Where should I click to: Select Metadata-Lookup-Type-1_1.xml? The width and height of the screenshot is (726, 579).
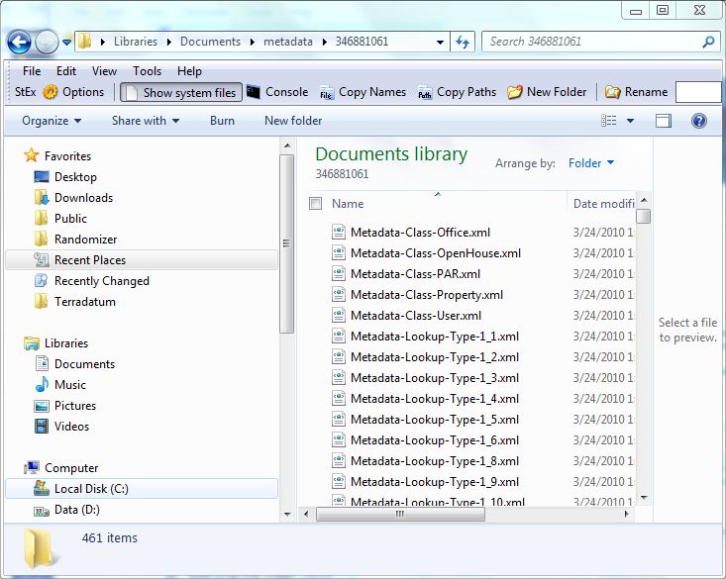point(435,337)
